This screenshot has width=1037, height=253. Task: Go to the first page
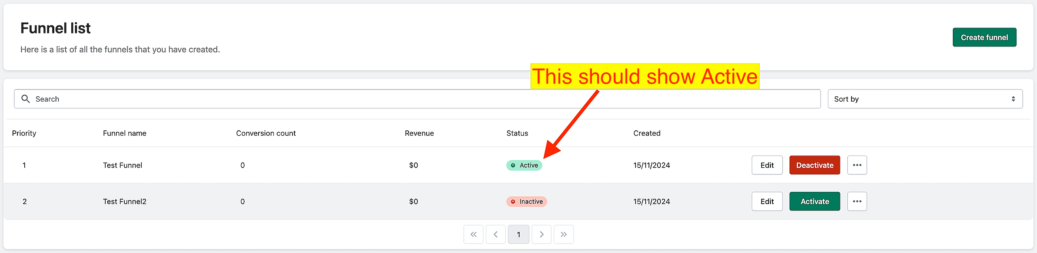473,234
